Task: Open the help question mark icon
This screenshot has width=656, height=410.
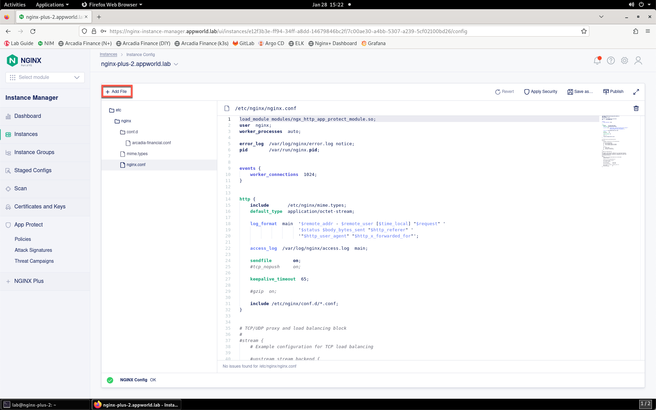Action: pos(611,60)
